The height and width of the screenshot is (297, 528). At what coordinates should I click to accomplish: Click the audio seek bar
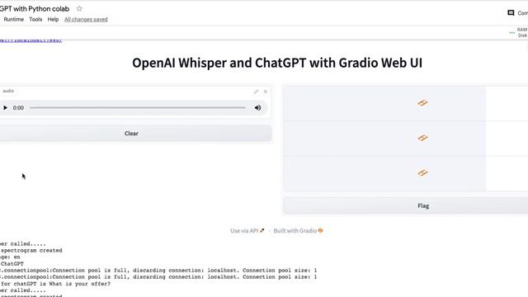138,108
